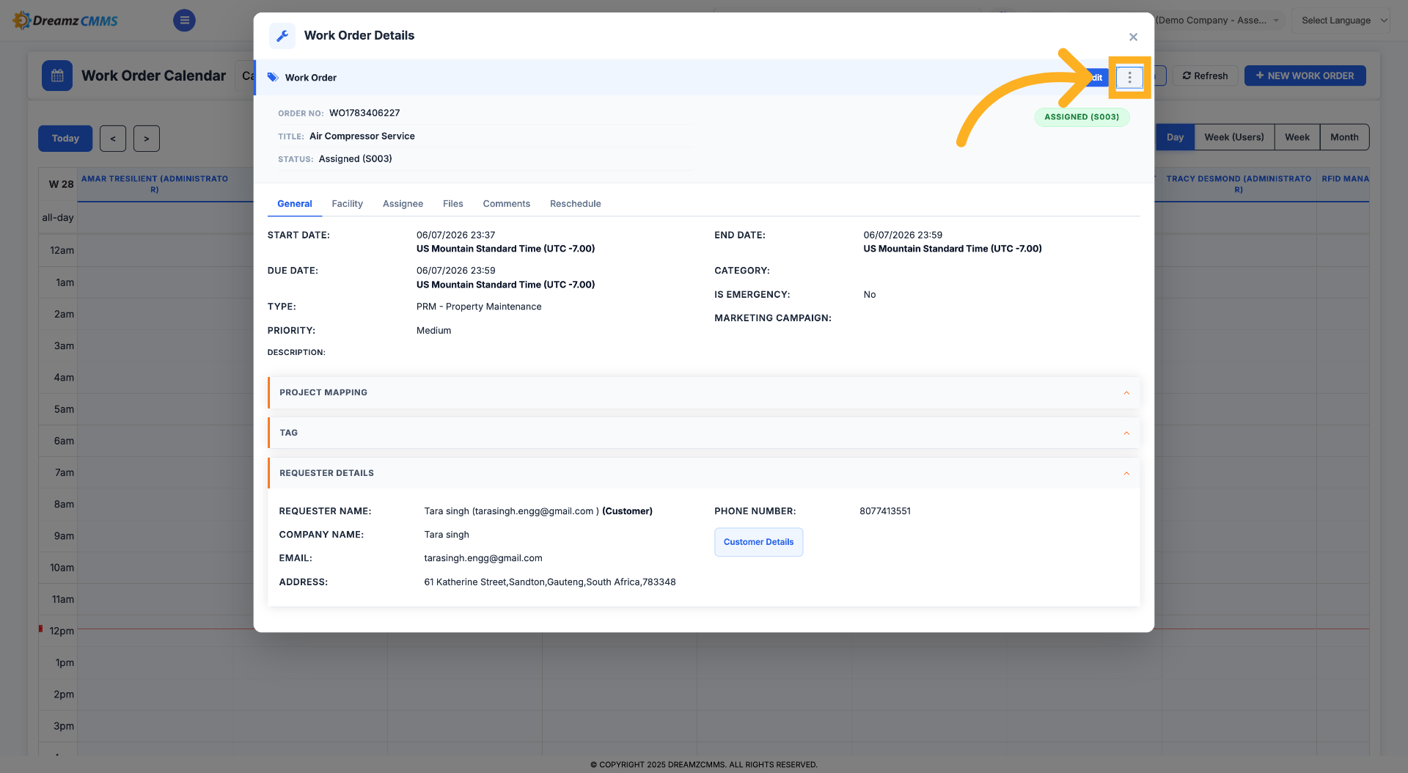
Task: Click the tag icon next to Work Order
Action: click(x=273, y=77)
